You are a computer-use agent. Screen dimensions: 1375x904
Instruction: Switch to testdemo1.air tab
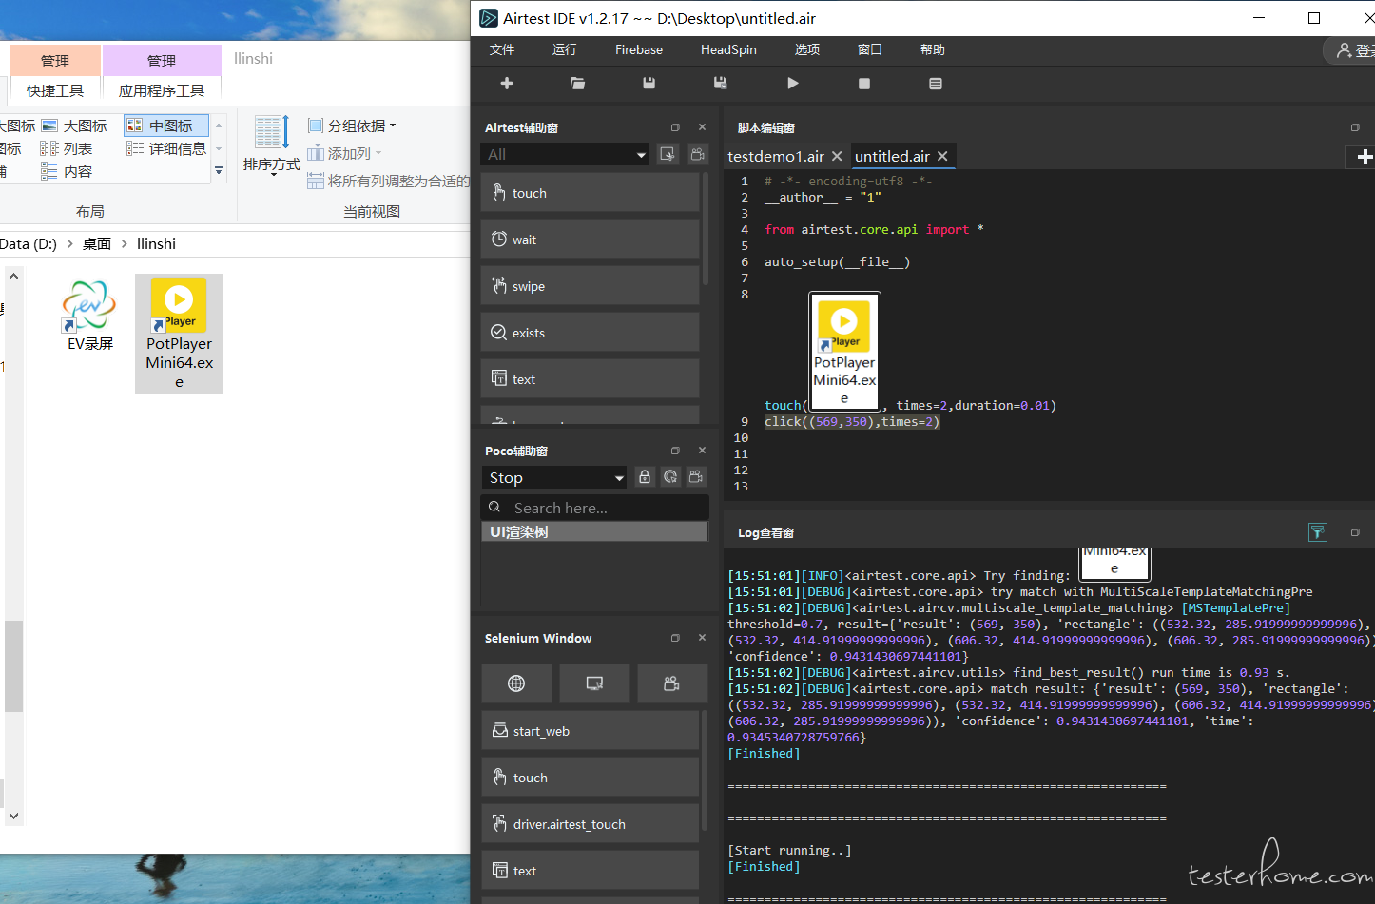pyautogui.click(x=776, y=156)
